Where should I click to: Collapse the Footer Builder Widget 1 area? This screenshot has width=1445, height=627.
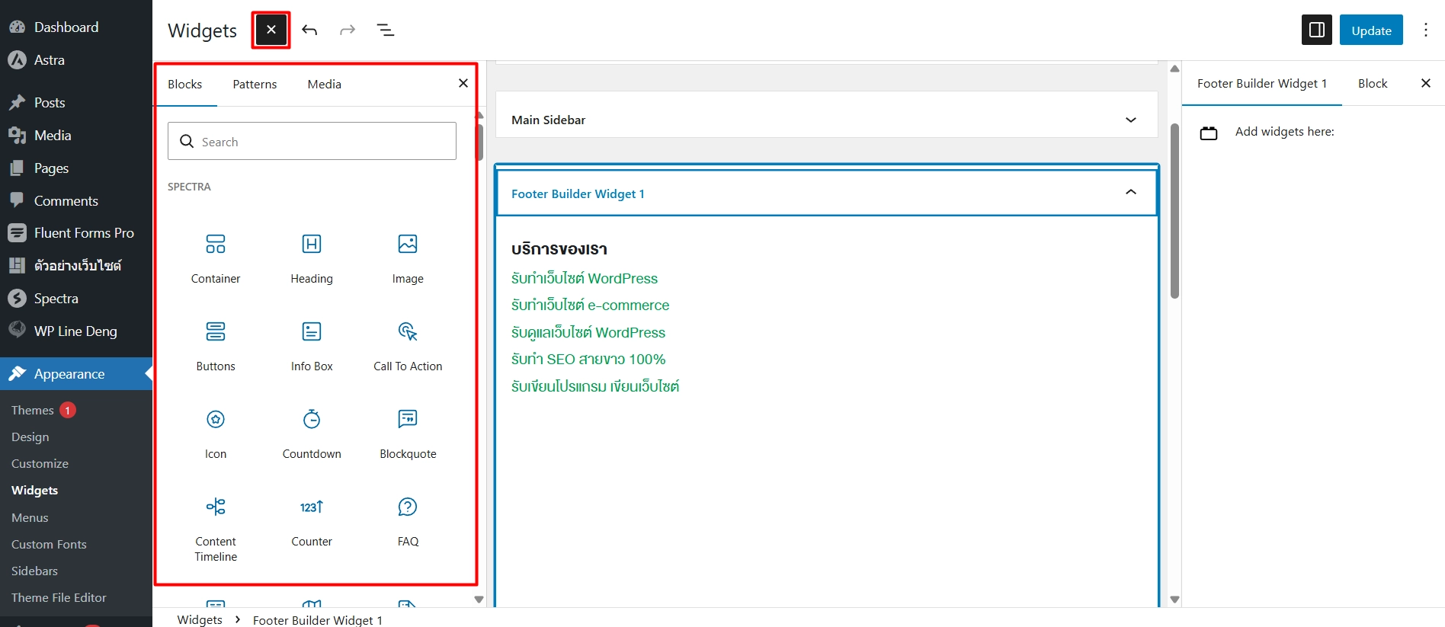pos(827,193)
